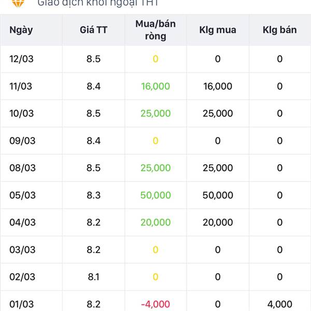Viewport: 311px width, 311px height.
Task: Click the green 50,000 net value
Action: pos(155,195)
